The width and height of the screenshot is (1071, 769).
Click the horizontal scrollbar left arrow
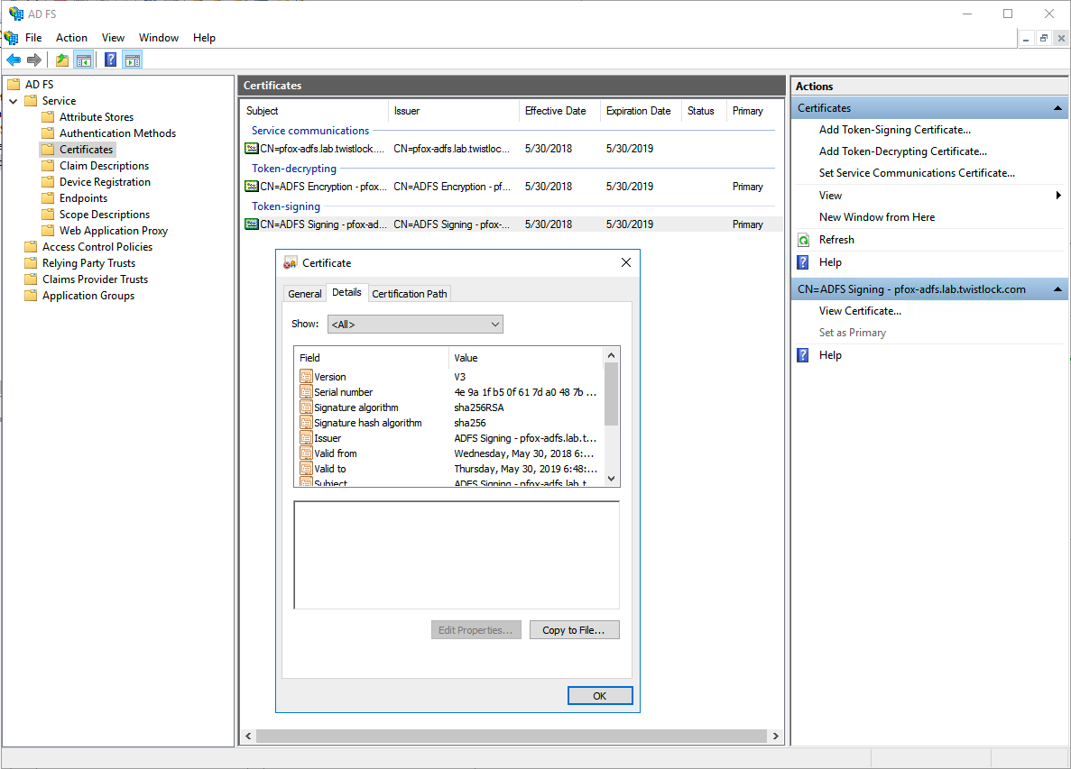click(x=248, y=737)
